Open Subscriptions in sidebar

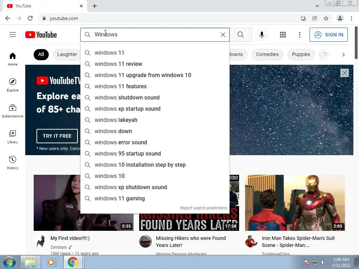tap(13, 111)
